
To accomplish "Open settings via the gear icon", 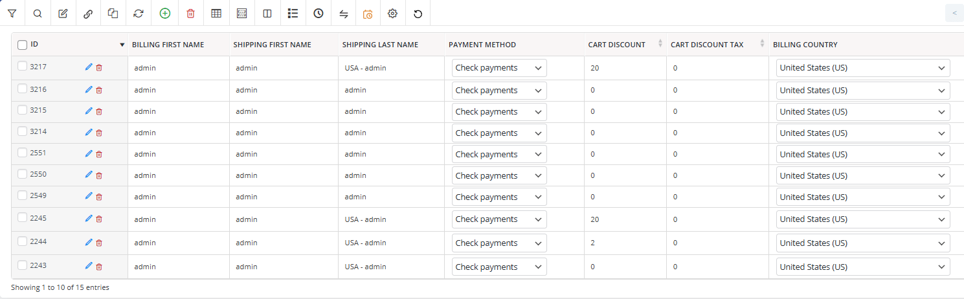I will tap(392, 13).
